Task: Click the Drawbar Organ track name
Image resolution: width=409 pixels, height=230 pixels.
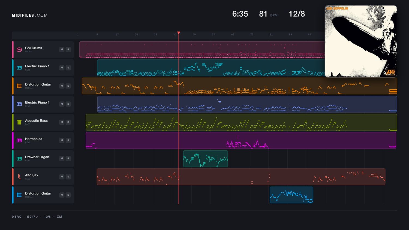Action: (x=37, y=157)
